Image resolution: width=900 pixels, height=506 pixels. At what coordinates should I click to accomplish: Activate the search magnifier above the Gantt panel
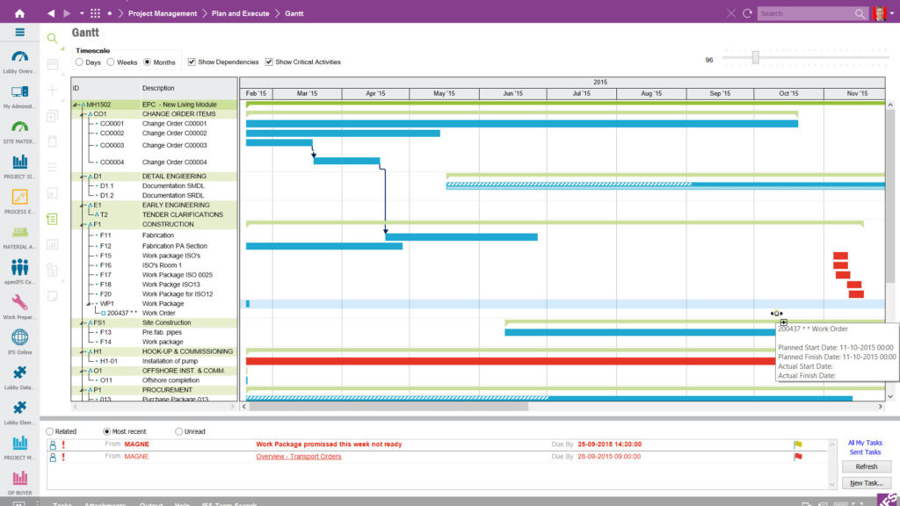coord(52,39)
